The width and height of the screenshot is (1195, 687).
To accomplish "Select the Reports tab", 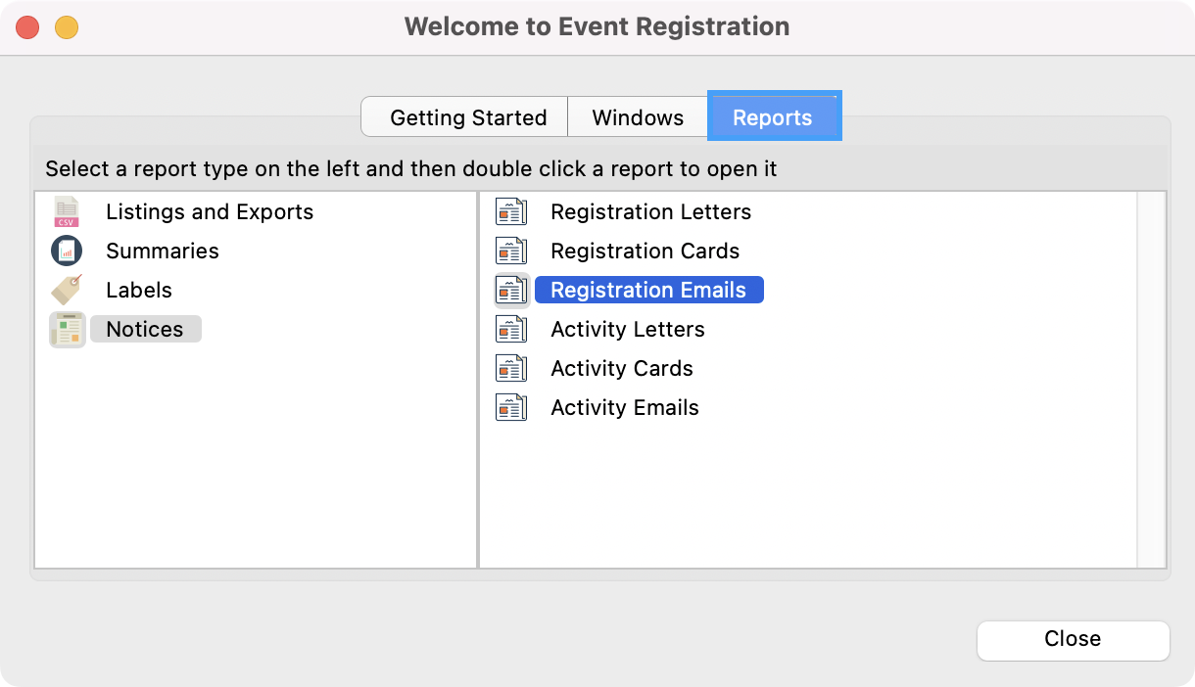I will click(773, 117).
